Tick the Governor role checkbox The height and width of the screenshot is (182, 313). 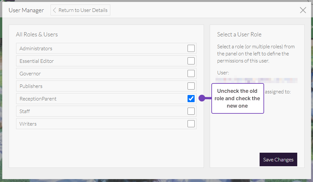tap(191, 73)
